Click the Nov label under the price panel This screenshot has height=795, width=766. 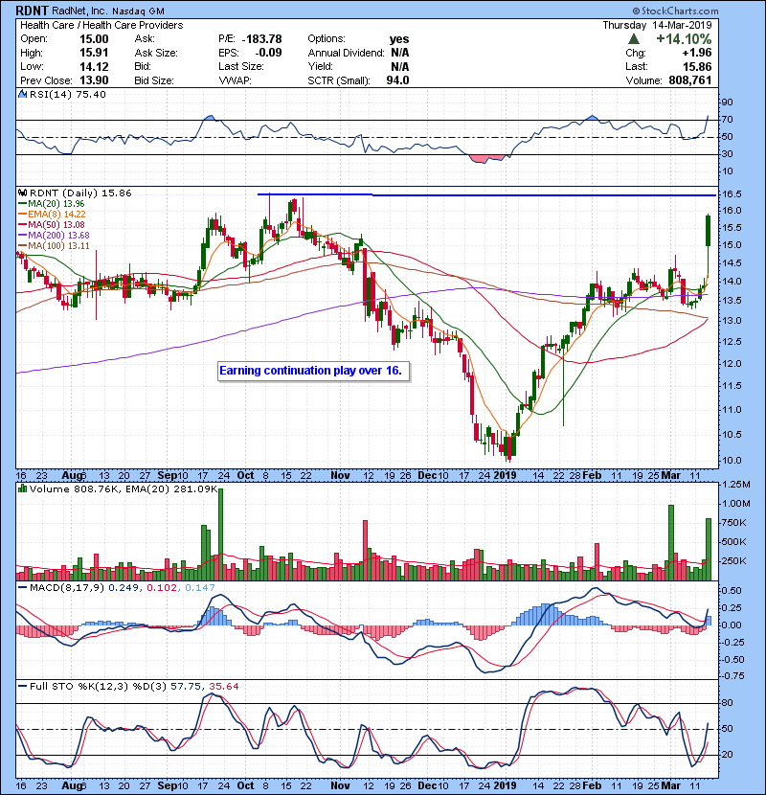coord(340,476)
